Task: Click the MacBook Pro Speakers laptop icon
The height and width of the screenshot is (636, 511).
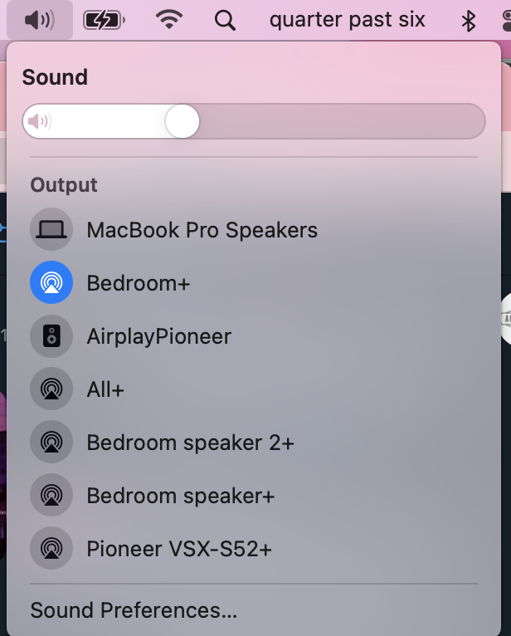Action: tap(51, 229)
